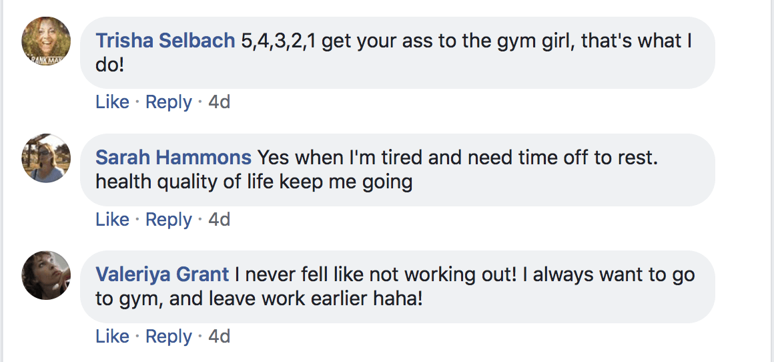This screenshot has height=362, width=774.
Task: Like Valeriya Grant's comment
Action: [112, 337]
